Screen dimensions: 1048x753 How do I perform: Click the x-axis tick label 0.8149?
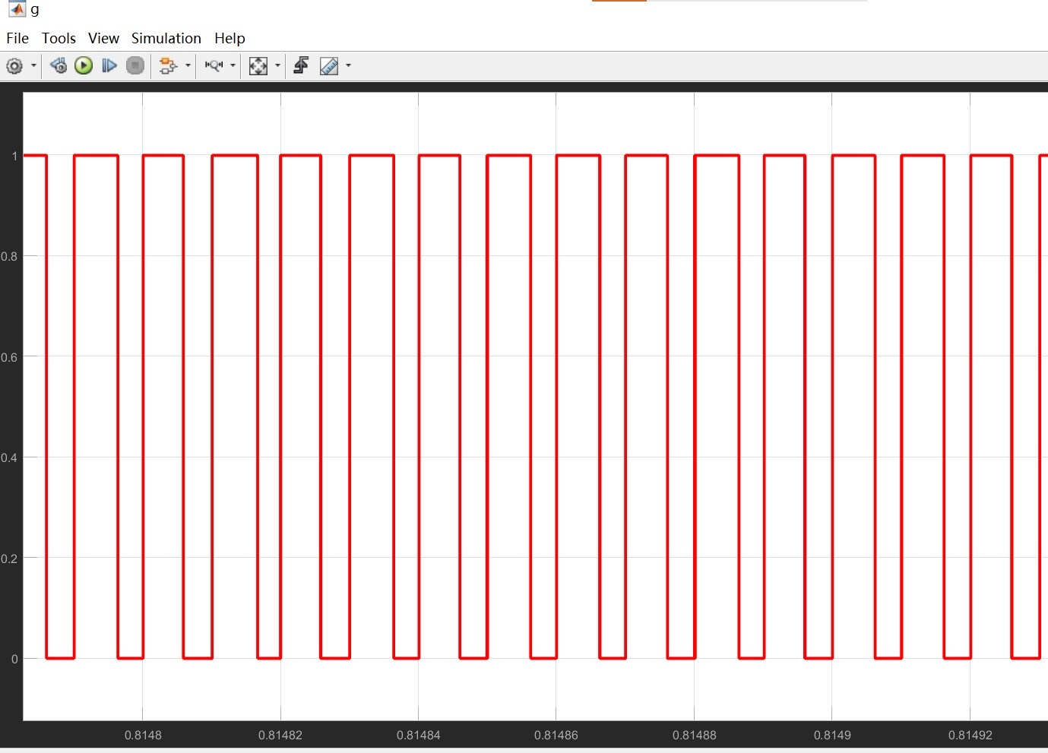click(x=832, y=736)
